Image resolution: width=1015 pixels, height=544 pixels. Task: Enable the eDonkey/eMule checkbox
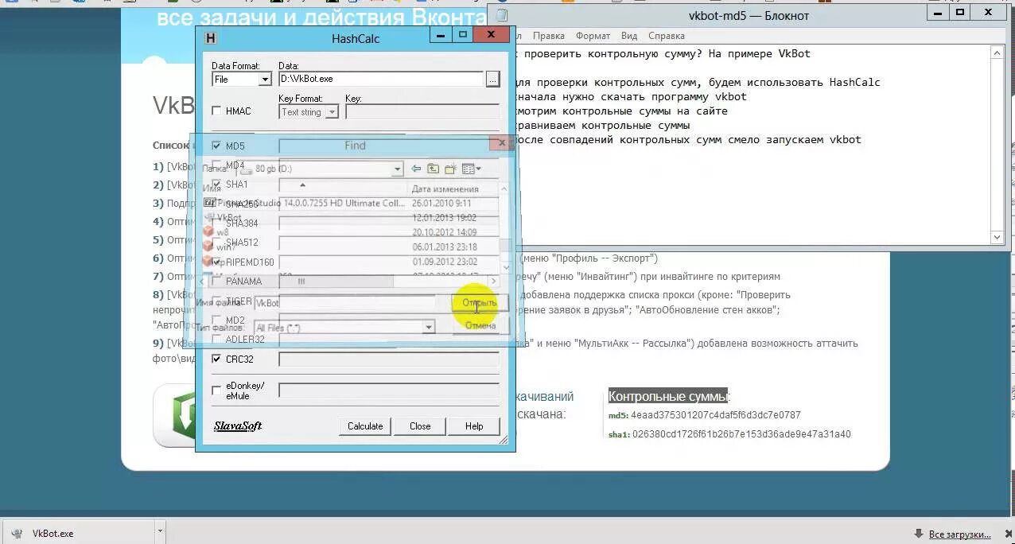217,391
